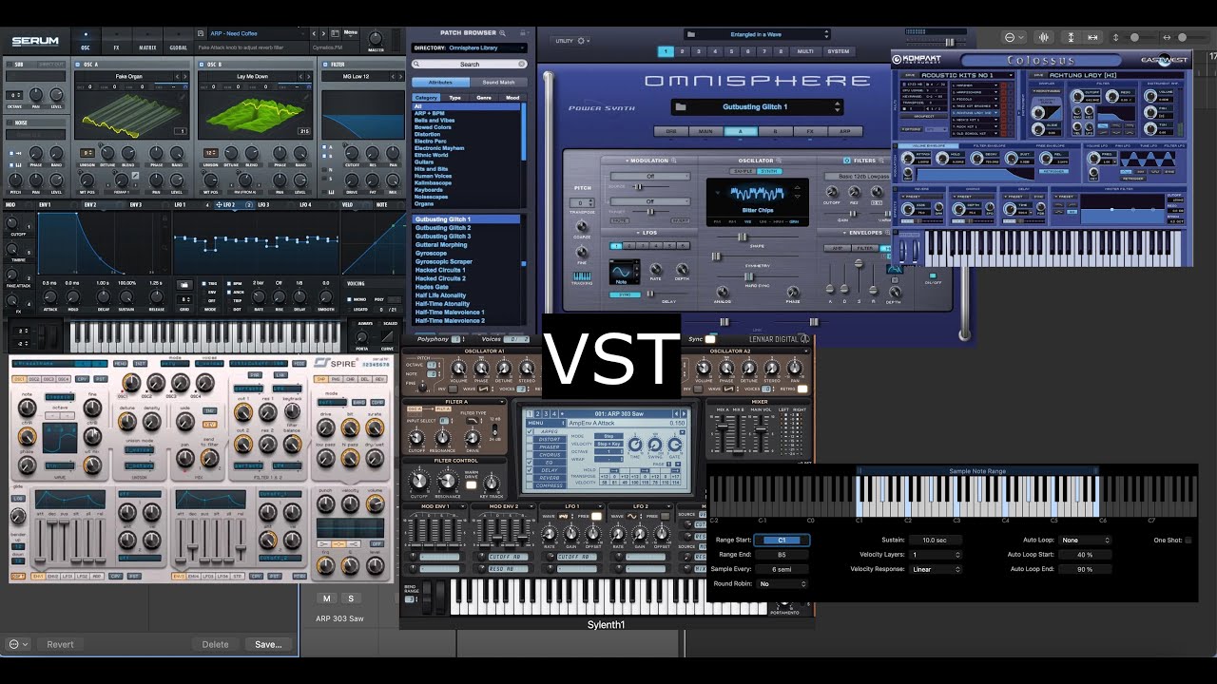Toggle Serum OSC B on/off
Viewport: 1217px width, 684px height.
click(x=202, y=65)
